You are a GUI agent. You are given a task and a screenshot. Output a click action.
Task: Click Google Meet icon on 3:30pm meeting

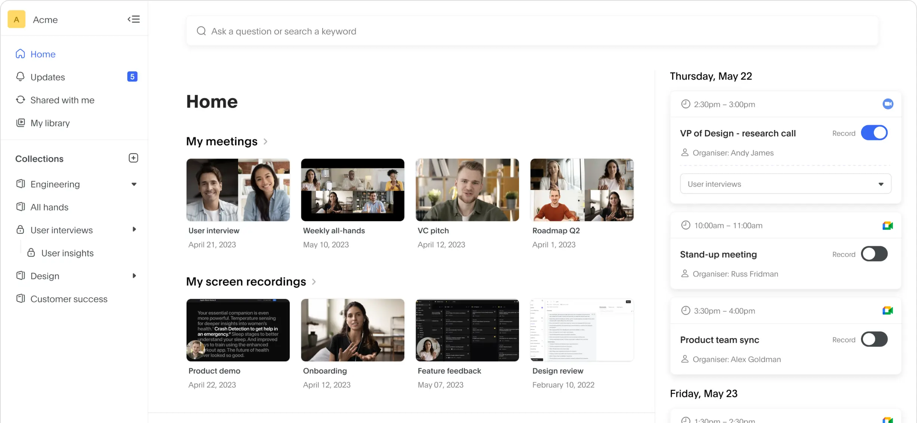point(888,311)
